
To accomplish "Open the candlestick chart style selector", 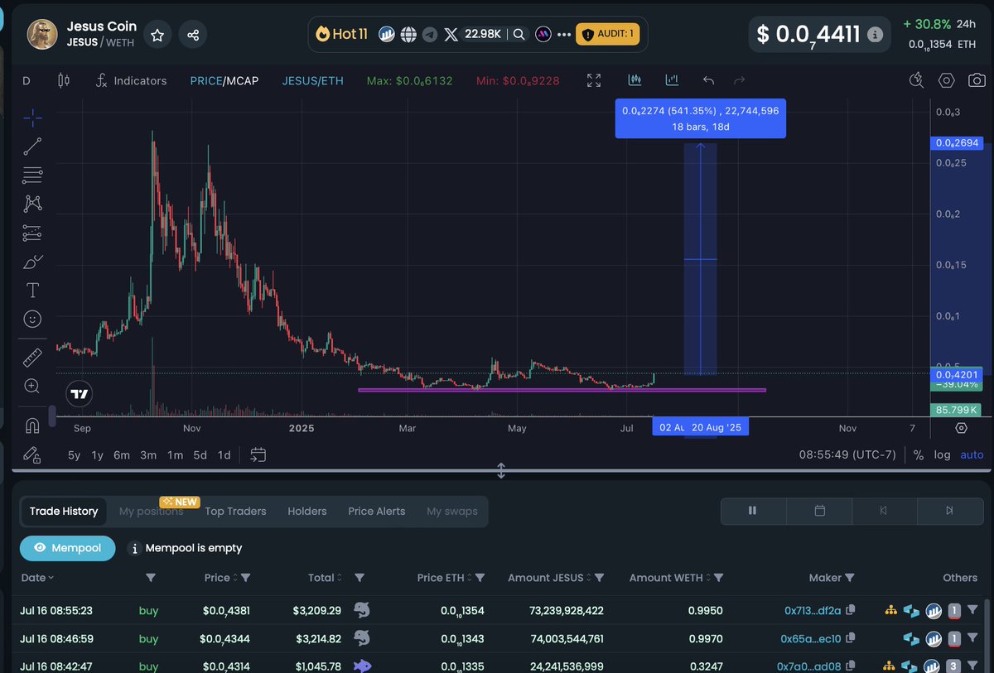I will 65,80.
